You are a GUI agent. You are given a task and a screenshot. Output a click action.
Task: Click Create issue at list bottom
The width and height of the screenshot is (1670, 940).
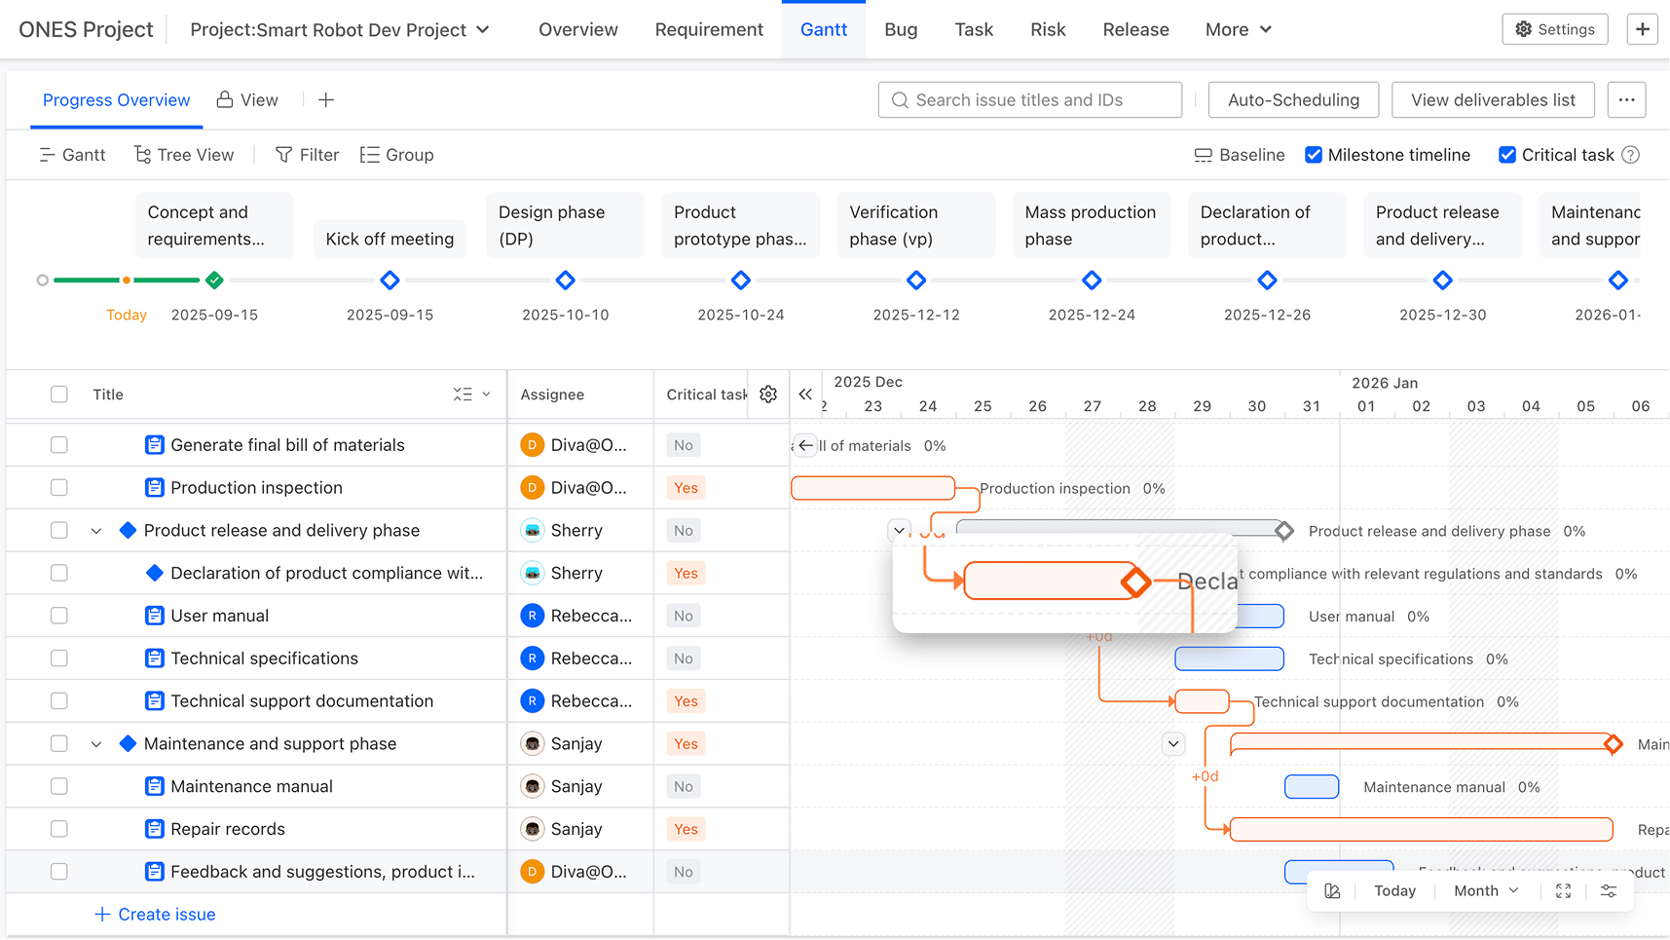tap(154, 914)
